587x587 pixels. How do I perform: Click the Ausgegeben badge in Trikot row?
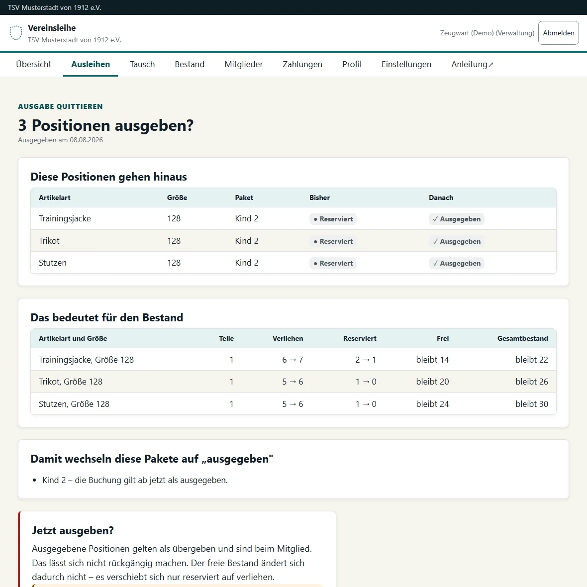coord(456,241)
